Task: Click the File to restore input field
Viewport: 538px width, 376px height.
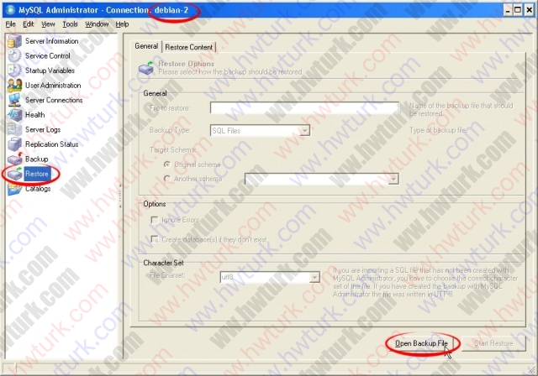Action: (x=304, y=108)
